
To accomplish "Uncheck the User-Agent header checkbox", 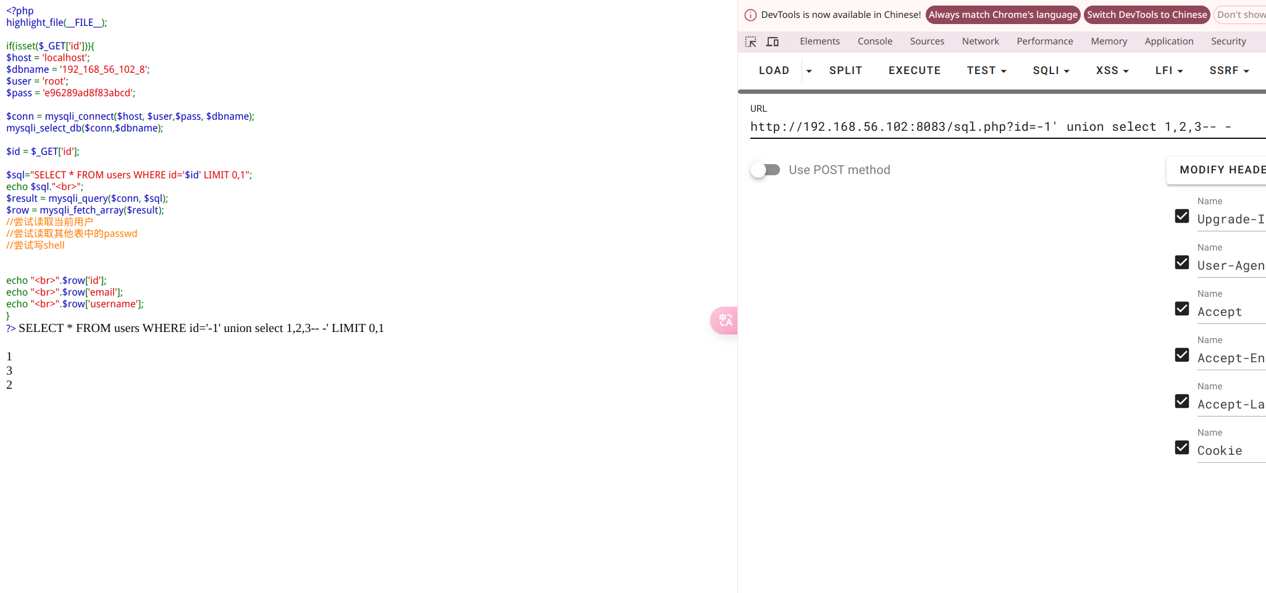I will 1182,262.
